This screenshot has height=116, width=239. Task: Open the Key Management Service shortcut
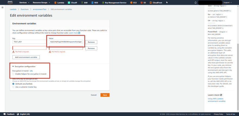point(114,3)
